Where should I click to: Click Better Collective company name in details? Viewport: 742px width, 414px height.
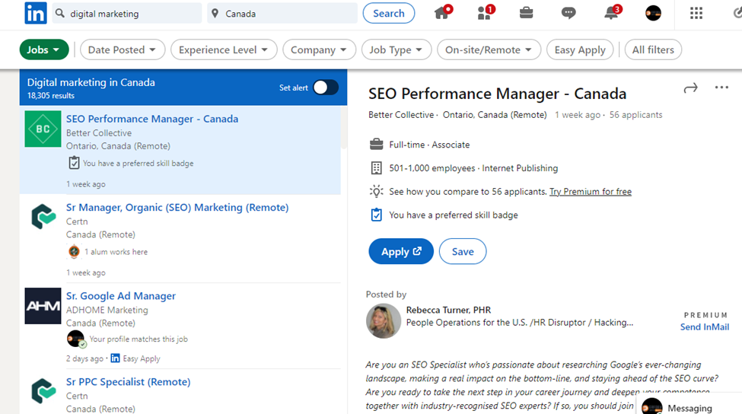tap(401, 114)
